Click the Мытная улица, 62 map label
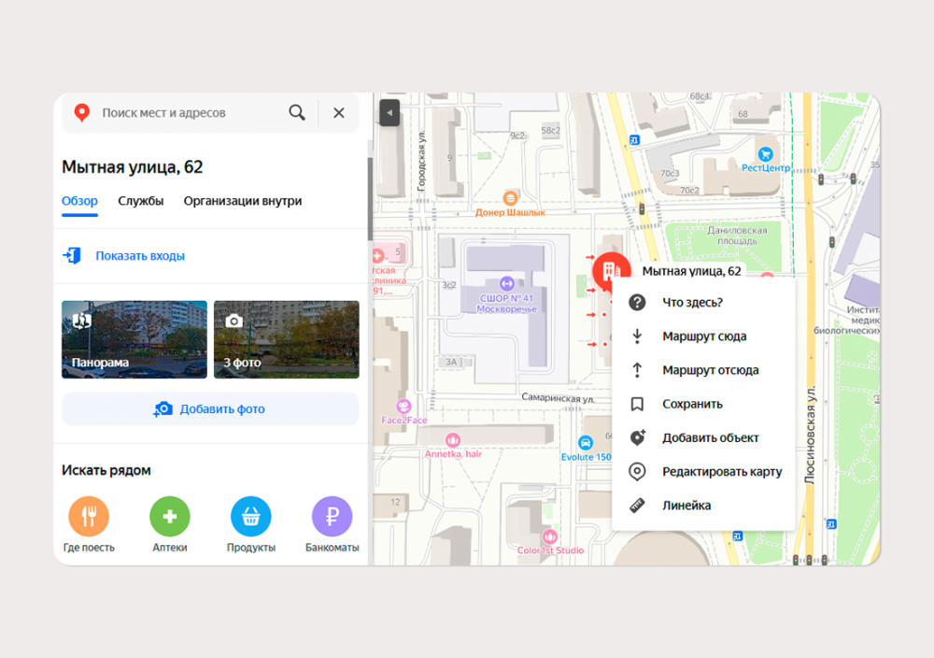 pyautogui.click(x=691, y=271)
